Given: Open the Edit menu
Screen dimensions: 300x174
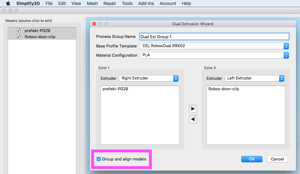Looking at the screenshot, I should pyautogui.click(x=62, y=3).
